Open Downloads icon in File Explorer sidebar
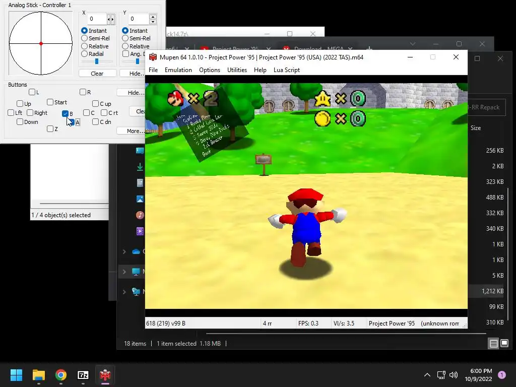 click(140, 167)
